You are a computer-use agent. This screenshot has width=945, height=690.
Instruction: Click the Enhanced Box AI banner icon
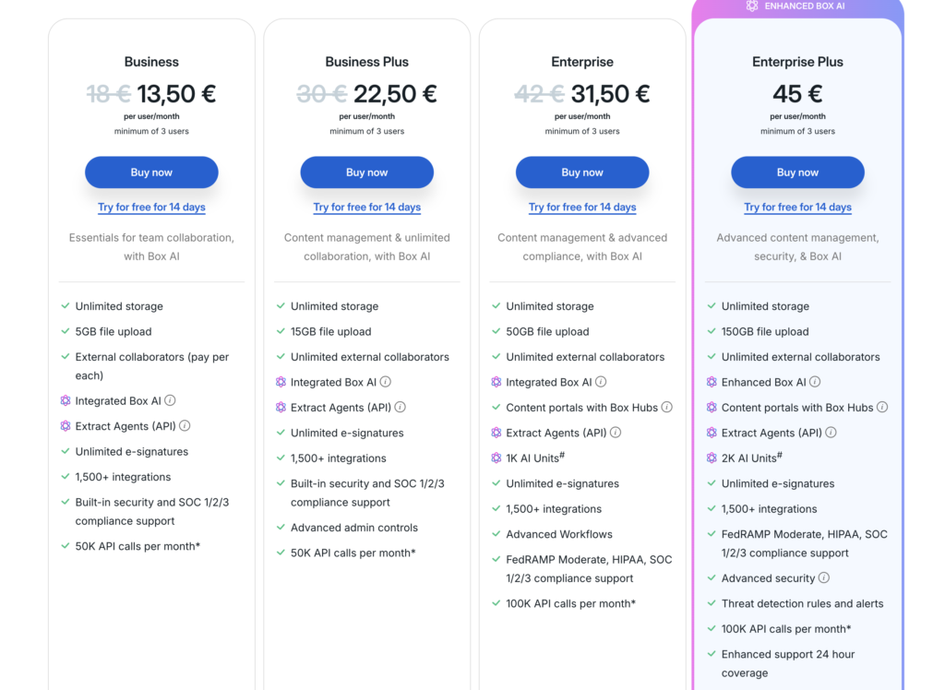[x=752, y=6]
